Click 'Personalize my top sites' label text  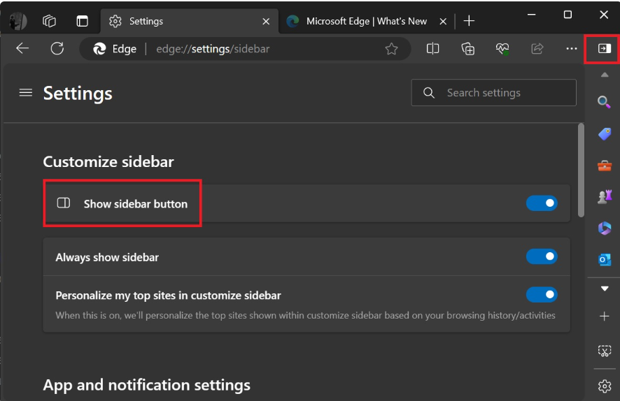coord(168,296)
